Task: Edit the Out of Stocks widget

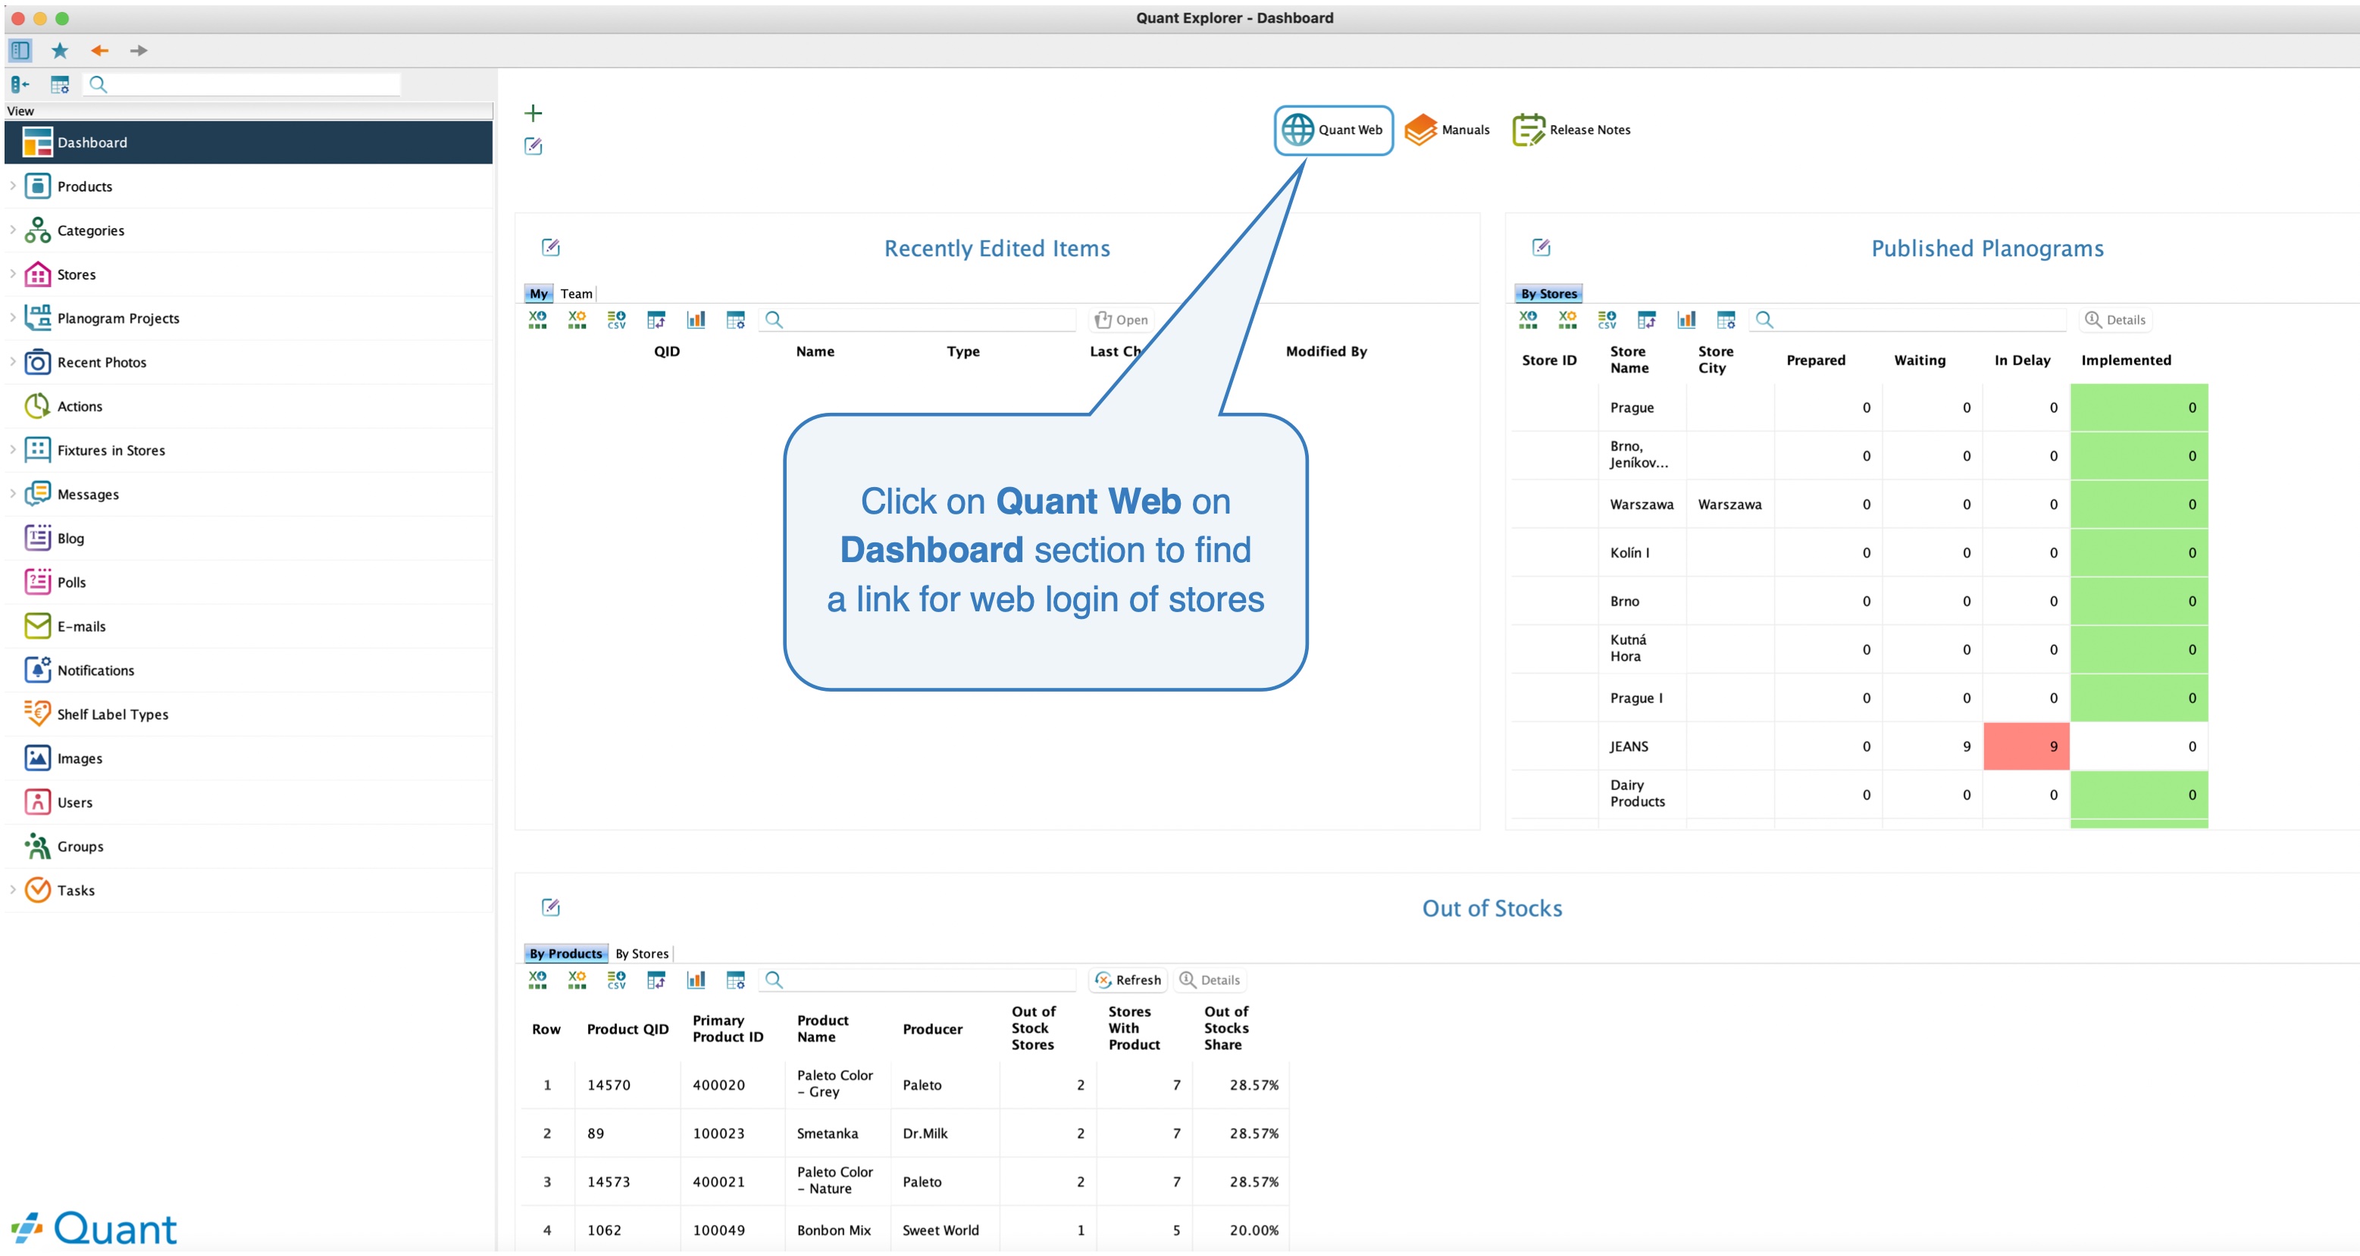Action: (551, 908)
